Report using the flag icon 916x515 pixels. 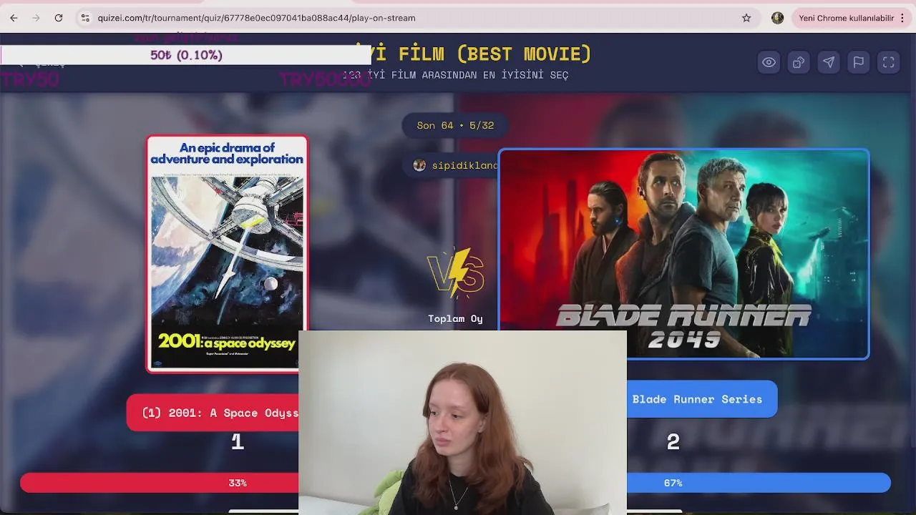(859, 62)
